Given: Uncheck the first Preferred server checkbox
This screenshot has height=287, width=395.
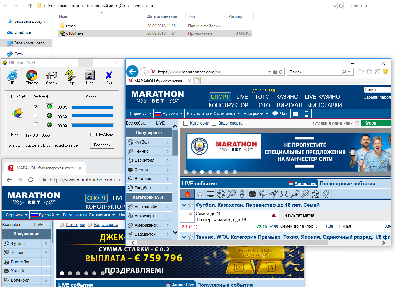Looking at the screenshot, I should point(36,107).
